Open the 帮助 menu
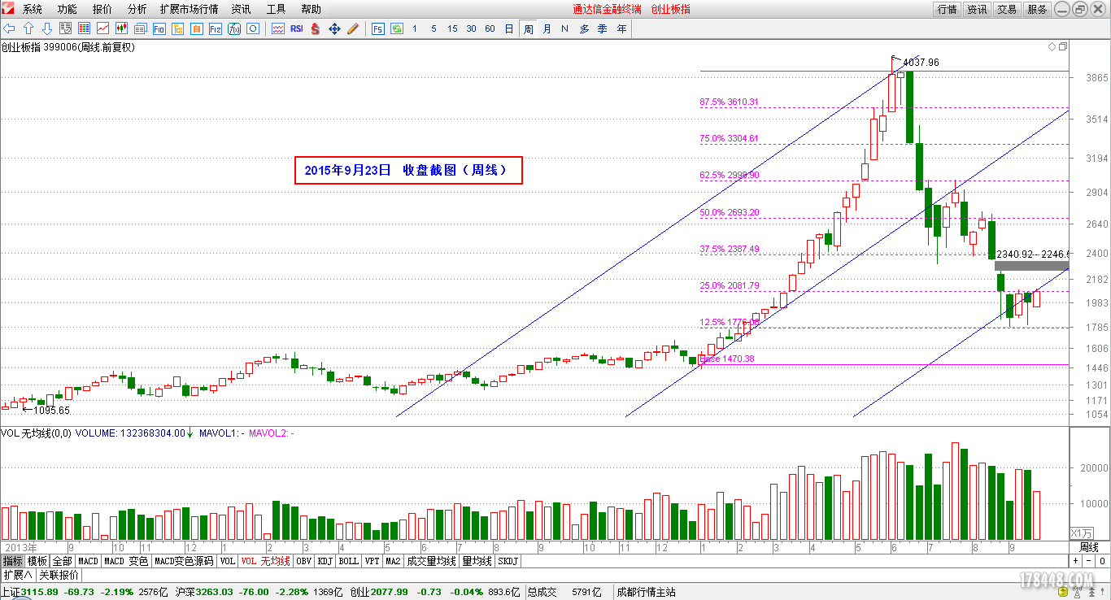 [311, 9]
